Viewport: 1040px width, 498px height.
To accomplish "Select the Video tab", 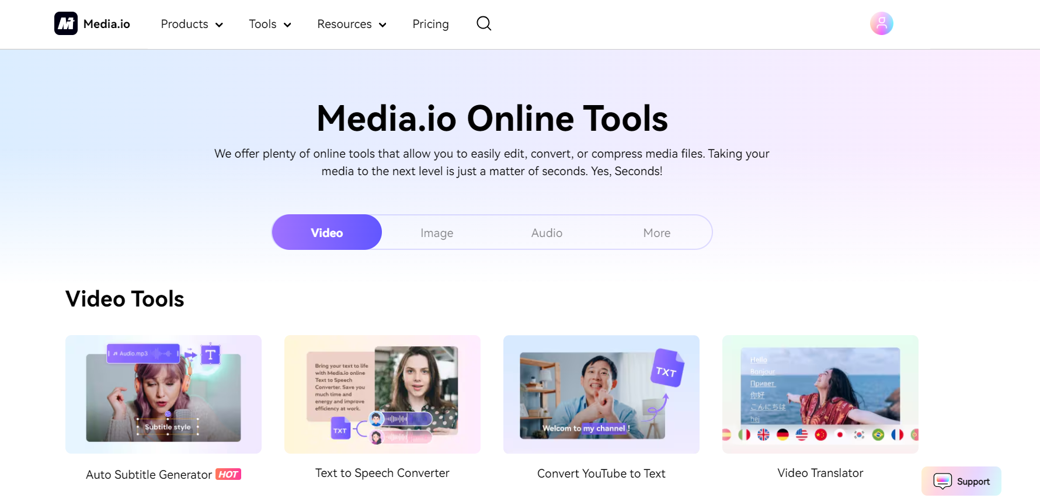I will [x=327, y=232].
